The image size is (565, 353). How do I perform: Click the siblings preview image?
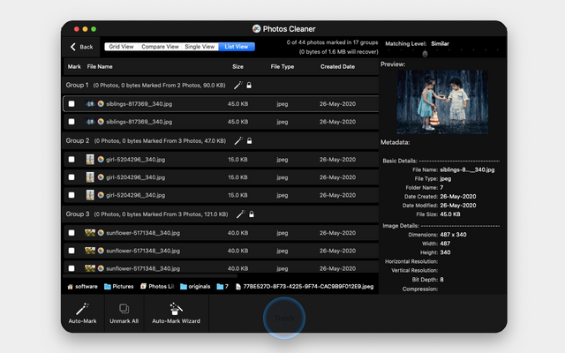442,102
